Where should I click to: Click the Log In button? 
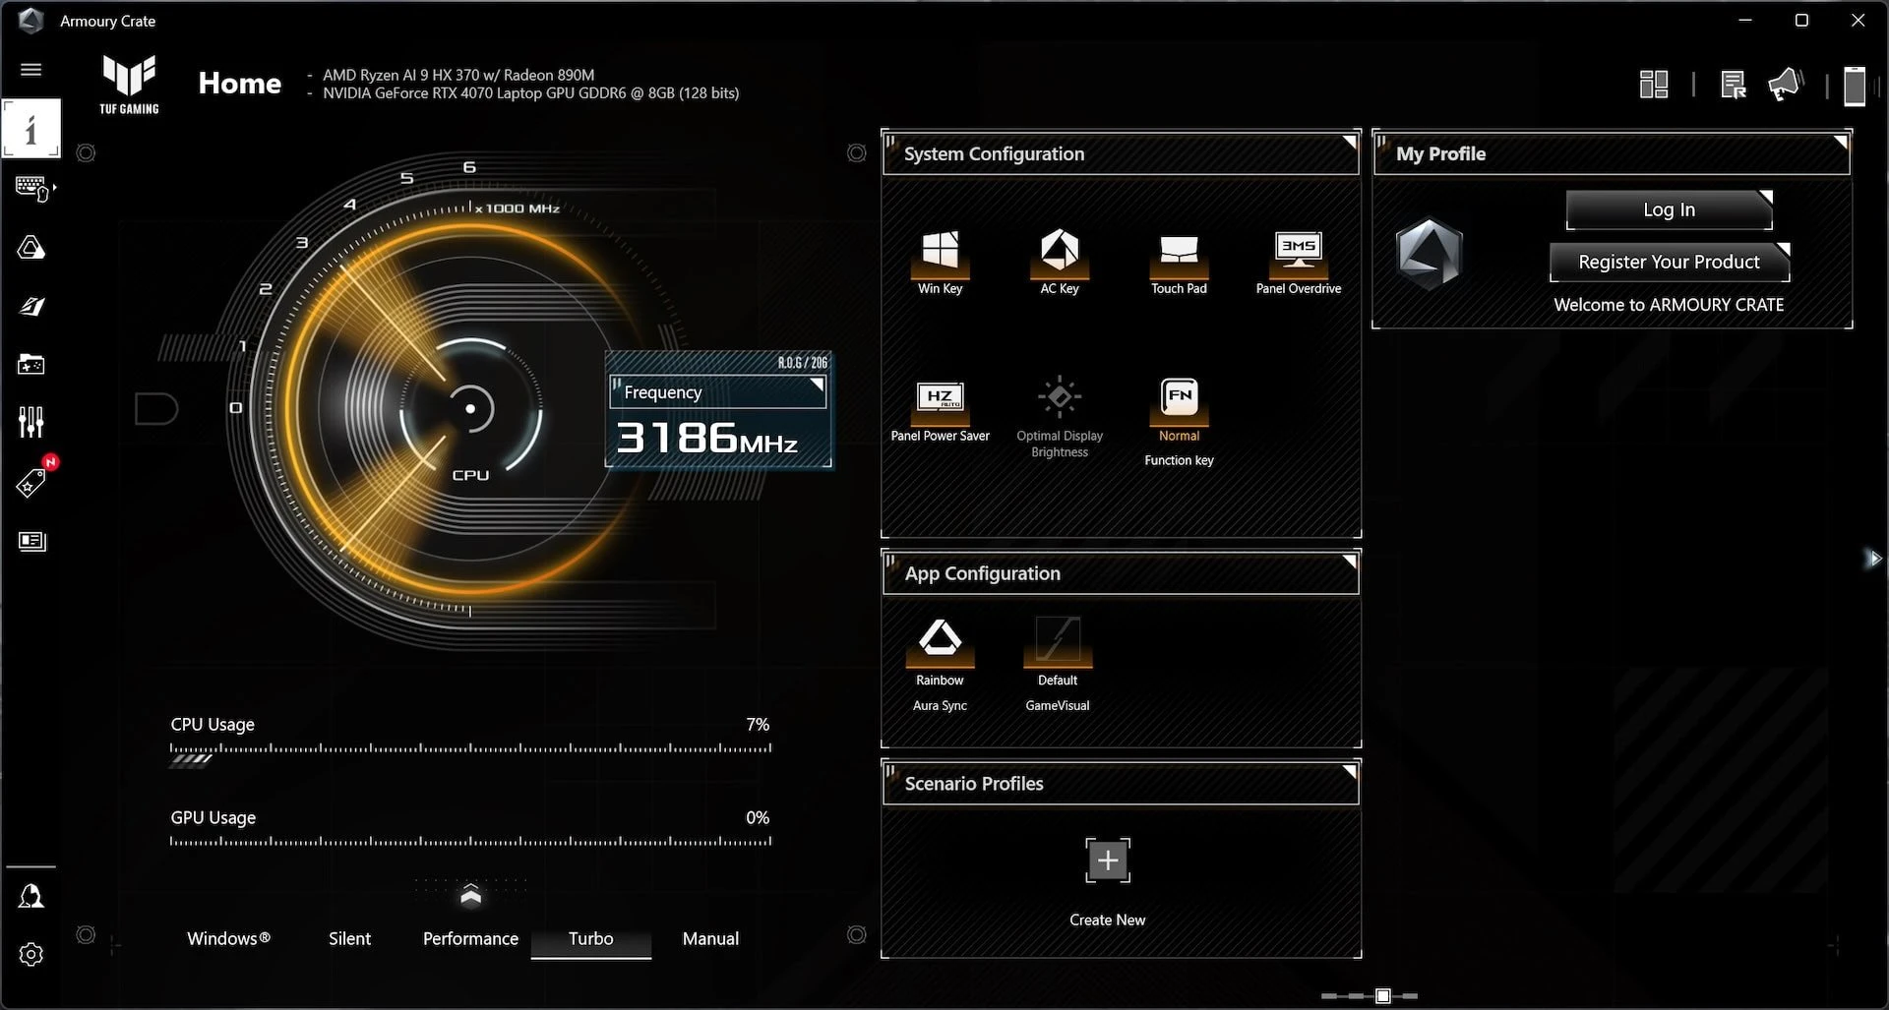click(x=1668, y=209)
